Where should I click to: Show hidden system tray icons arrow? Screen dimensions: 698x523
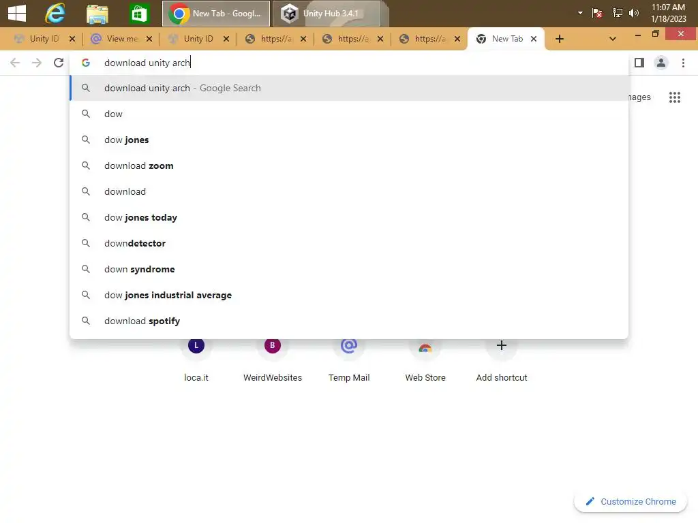click(x=580, y=13)
